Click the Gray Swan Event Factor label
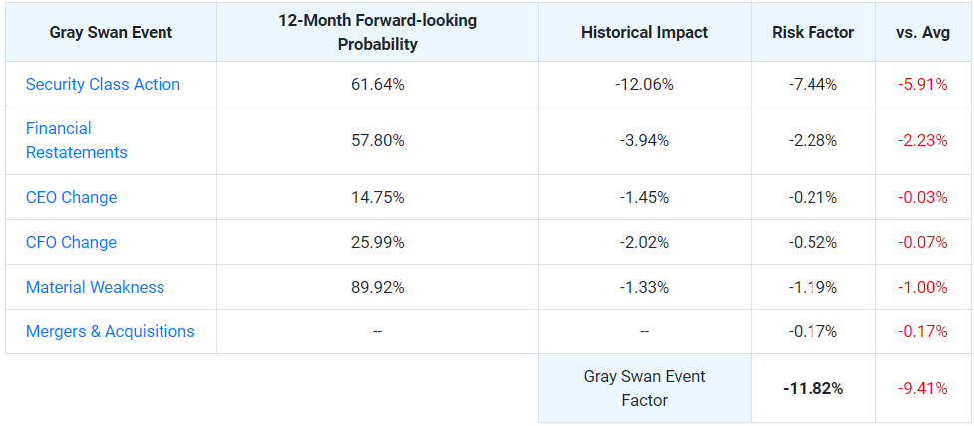 pos(645,388)
